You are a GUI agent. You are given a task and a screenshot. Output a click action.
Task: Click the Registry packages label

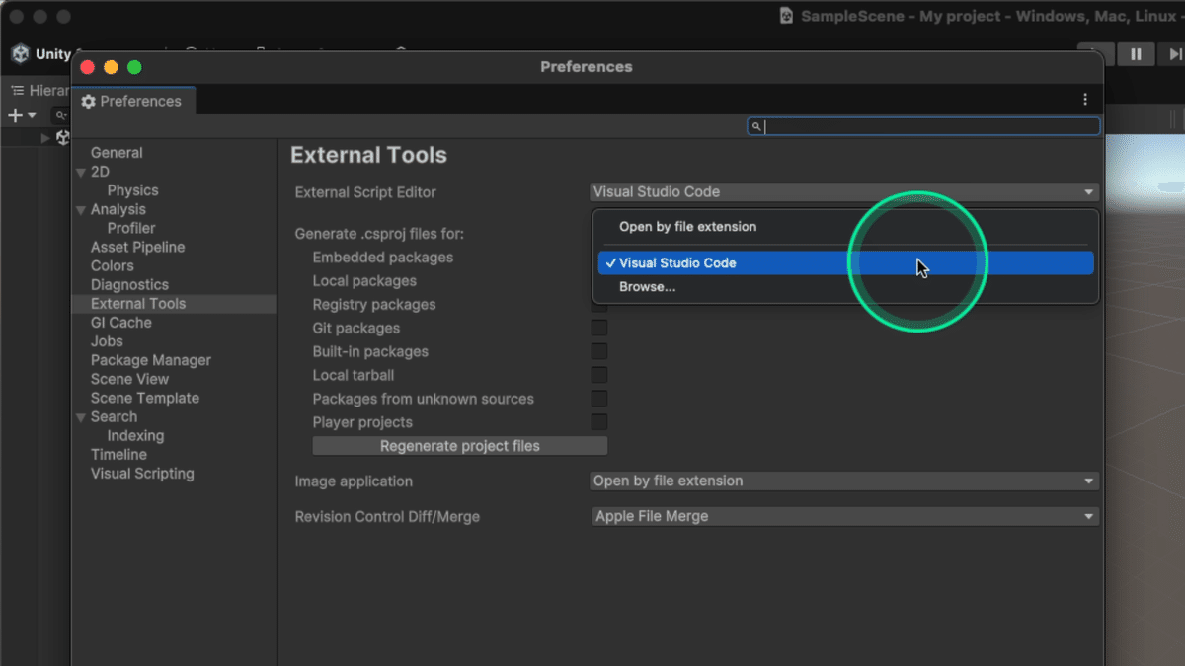[x=374, y=305]
